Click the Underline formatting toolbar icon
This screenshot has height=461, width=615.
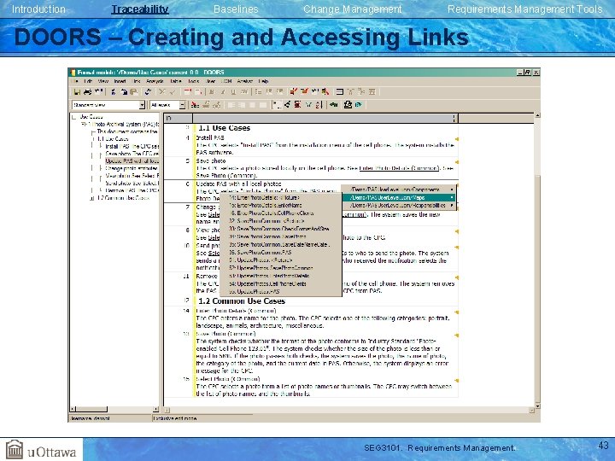tap(233, 91)
